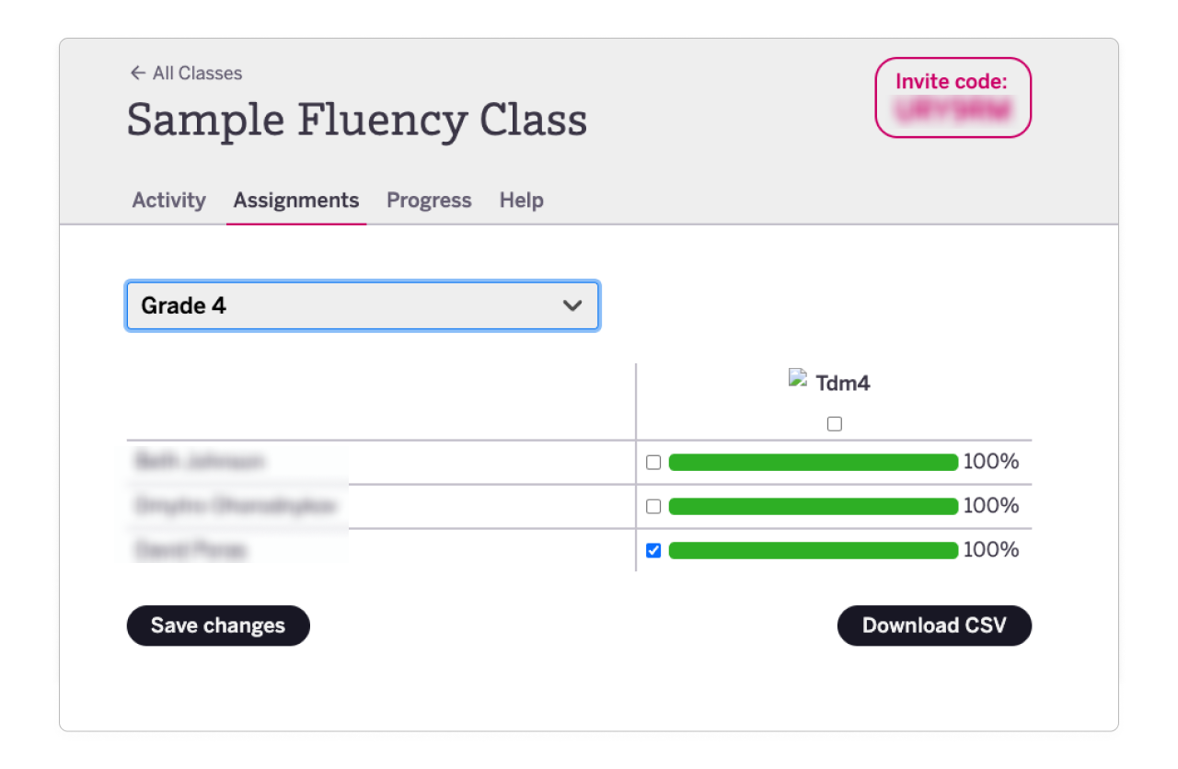This screenshot has height=769, width=1178.
Task: Click the Save changes button
Action: coord(218,626)
